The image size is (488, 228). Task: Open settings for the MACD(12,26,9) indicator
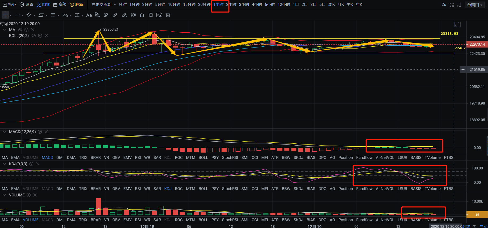pos(40,132)
